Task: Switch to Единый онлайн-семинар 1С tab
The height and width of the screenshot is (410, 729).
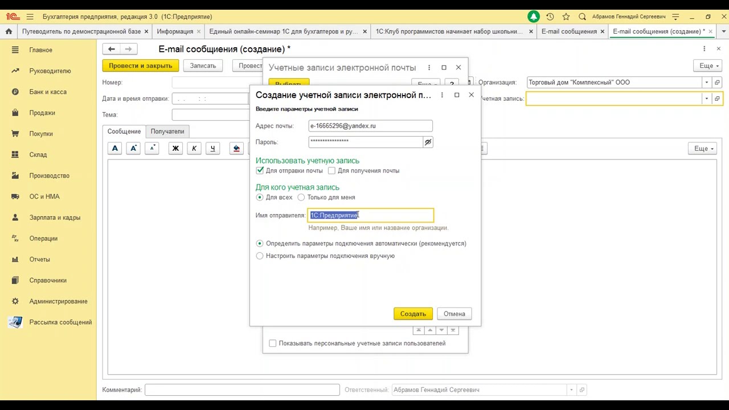Action: click(287, 31)
